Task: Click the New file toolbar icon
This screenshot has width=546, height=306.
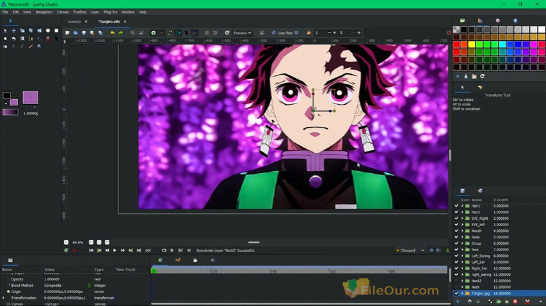Action: point(67,33)
